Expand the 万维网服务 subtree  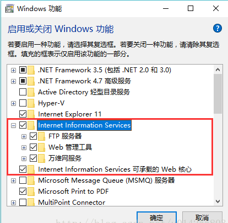(x=24, y=158)
